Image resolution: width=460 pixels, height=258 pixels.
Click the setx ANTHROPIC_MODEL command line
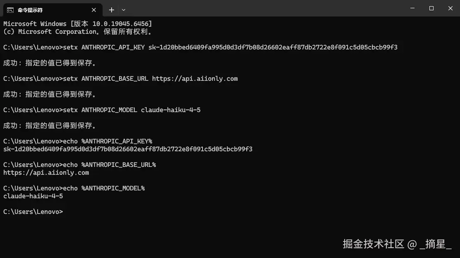click(x=102, y=110)
